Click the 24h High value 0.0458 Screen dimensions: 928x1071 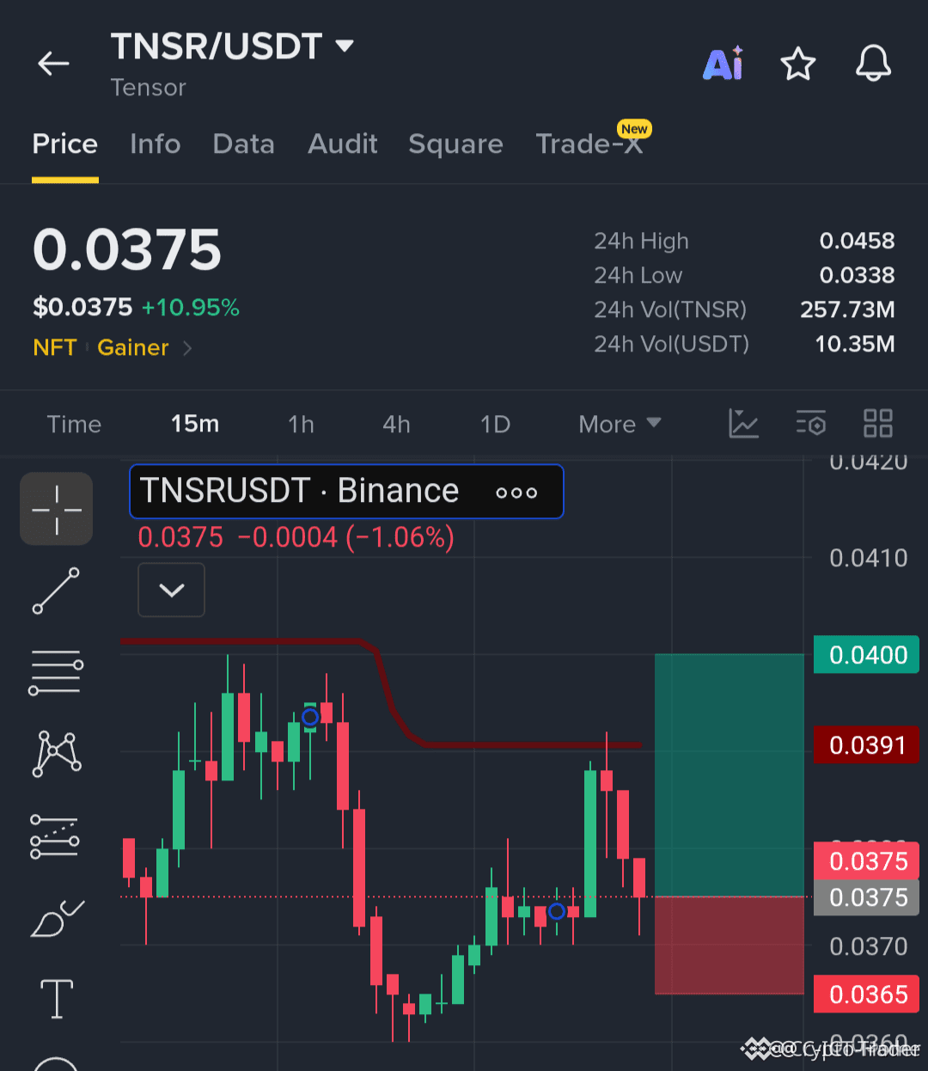857,241
